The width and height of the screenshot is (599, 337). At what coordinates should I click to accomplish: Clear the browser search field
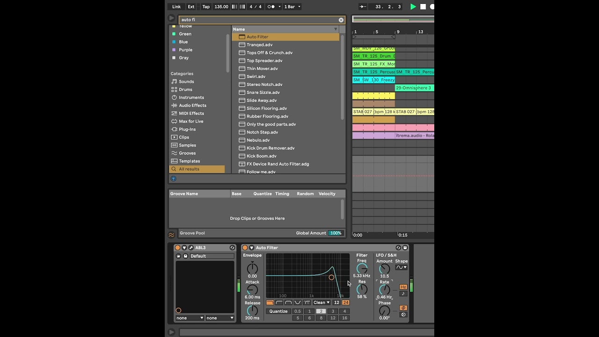341,20
